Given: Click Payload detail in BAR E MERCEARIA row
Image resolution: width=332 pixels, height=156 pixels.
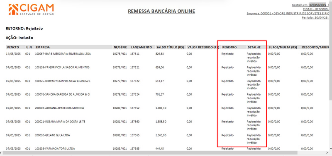Looking at the screenshot, I should 254,58.
